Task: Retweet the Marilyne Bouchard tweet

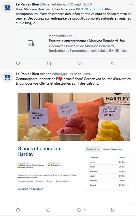Action: click(x=49, y=64)
